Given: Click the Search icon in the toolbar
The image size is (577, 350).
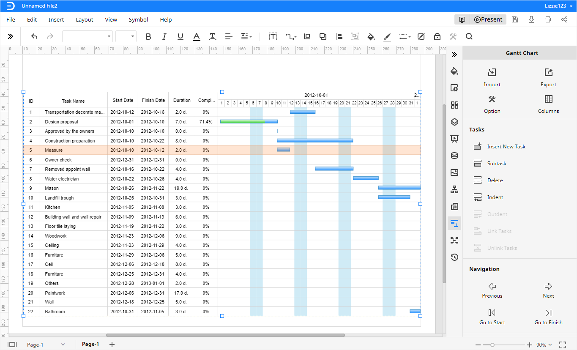Looking at the screenshot, I should pyautogui.click(x=469, y=36).
